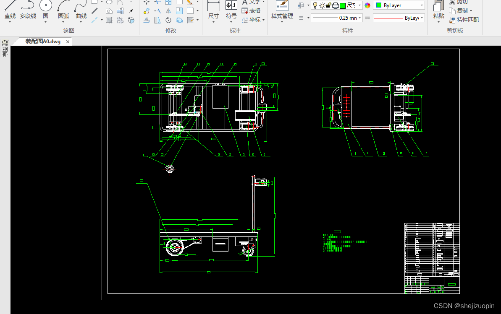Open the 符号 symbol tool

click(231, 10)
